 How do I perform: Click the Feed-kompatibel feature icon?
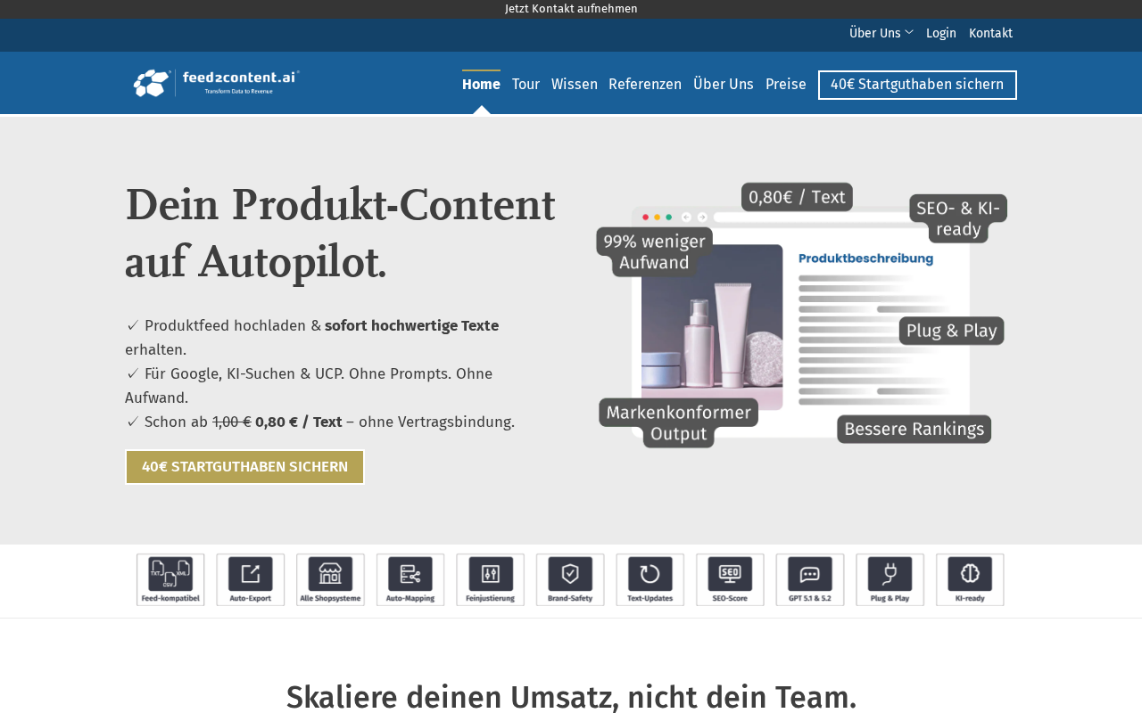click(x=170, y=579)
